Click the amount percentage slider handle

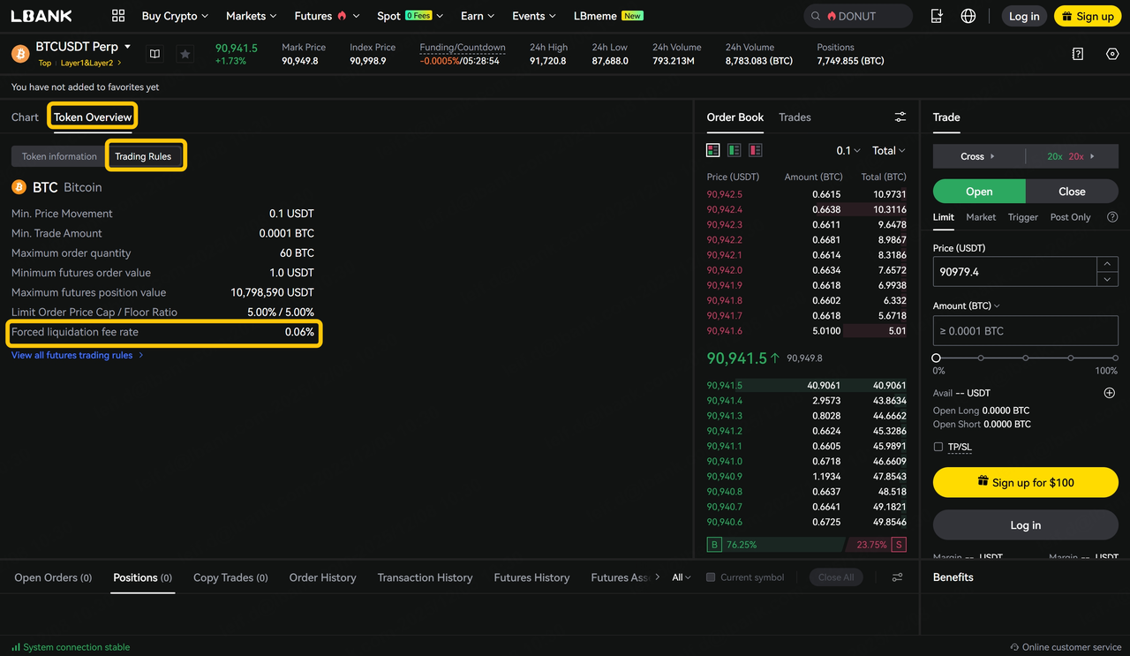tap(937, 358)
